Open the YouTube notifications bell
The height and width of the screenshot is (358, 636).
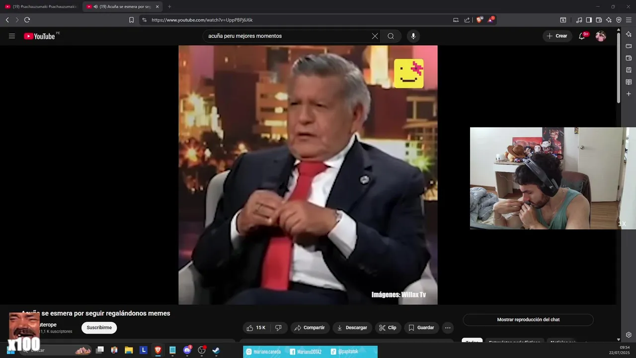pyautogui.click(x=582, y=36)
